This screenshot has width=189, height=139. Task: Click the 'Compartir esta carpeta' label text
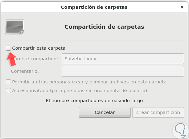[39, 48]
